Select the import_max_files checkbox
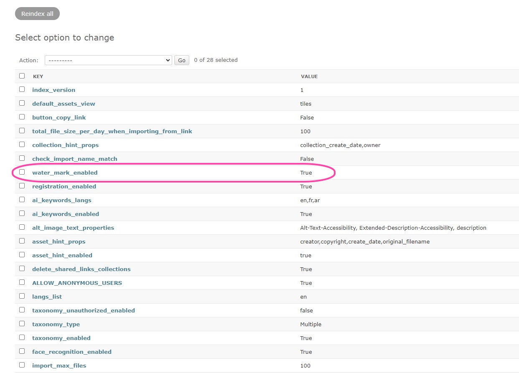Viewport: 519px width, 373px height. 22,365
